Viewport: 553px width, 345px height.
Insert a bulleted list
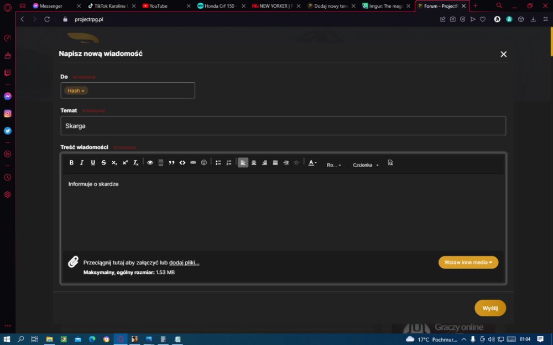(x=218, y=163)
